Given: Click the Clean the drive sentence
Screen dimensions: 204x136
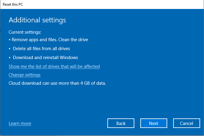Looking at the screenshot, I should point(73,40).
